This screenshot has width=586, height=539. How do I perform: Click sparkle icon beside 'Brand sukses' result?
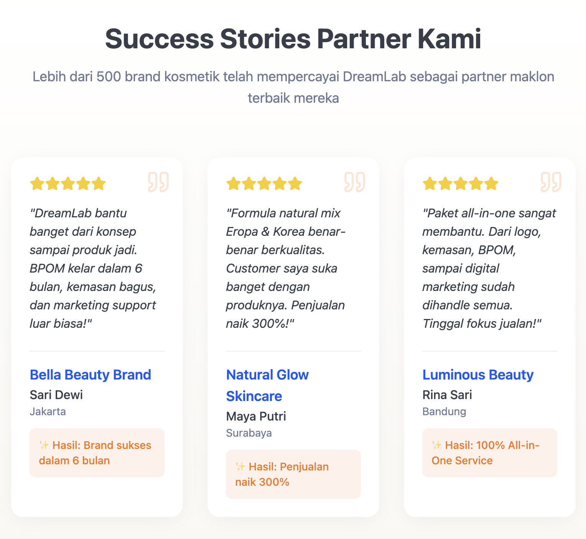tap(44, 445)
